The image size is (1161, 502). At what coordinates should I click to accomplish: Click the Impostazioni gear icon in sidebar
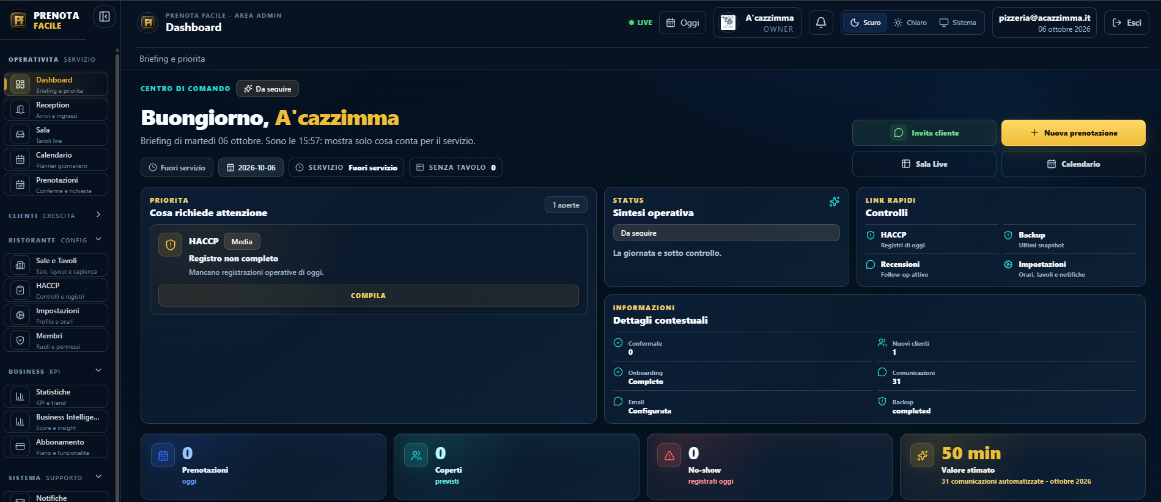pos(20,315)
